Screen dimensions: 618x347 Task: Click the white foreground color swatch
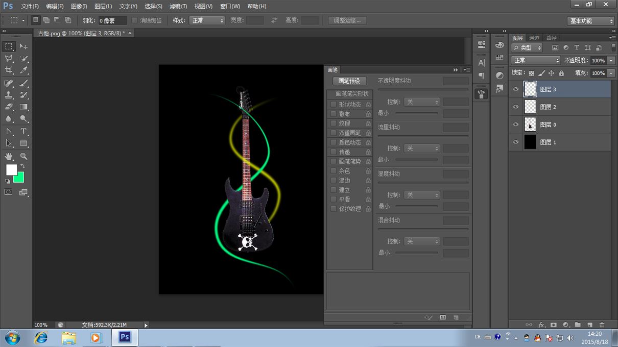tap(11, 169)
